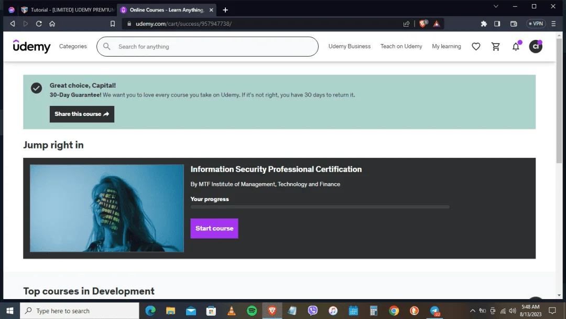The image size is (566, 319).
Task: Click the Windows taskbar search box
Action: point(80,311)
